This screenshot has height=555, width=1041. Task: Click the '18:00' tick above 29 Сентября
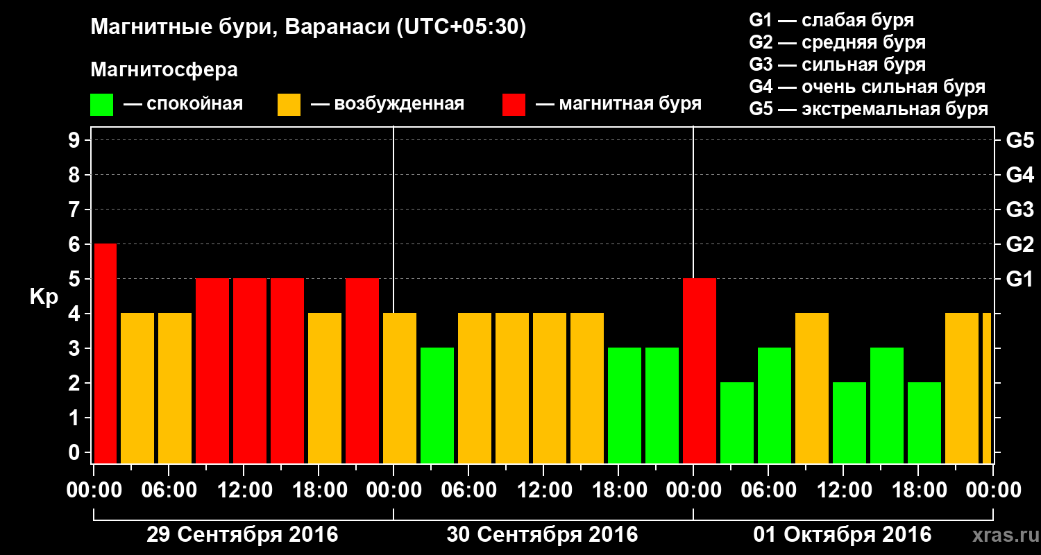319,490
